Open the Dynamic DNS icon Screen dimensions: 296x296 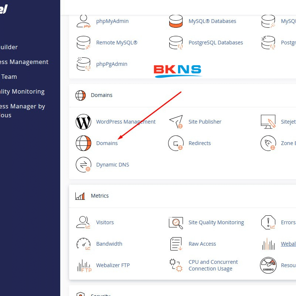tap(84, 165)
